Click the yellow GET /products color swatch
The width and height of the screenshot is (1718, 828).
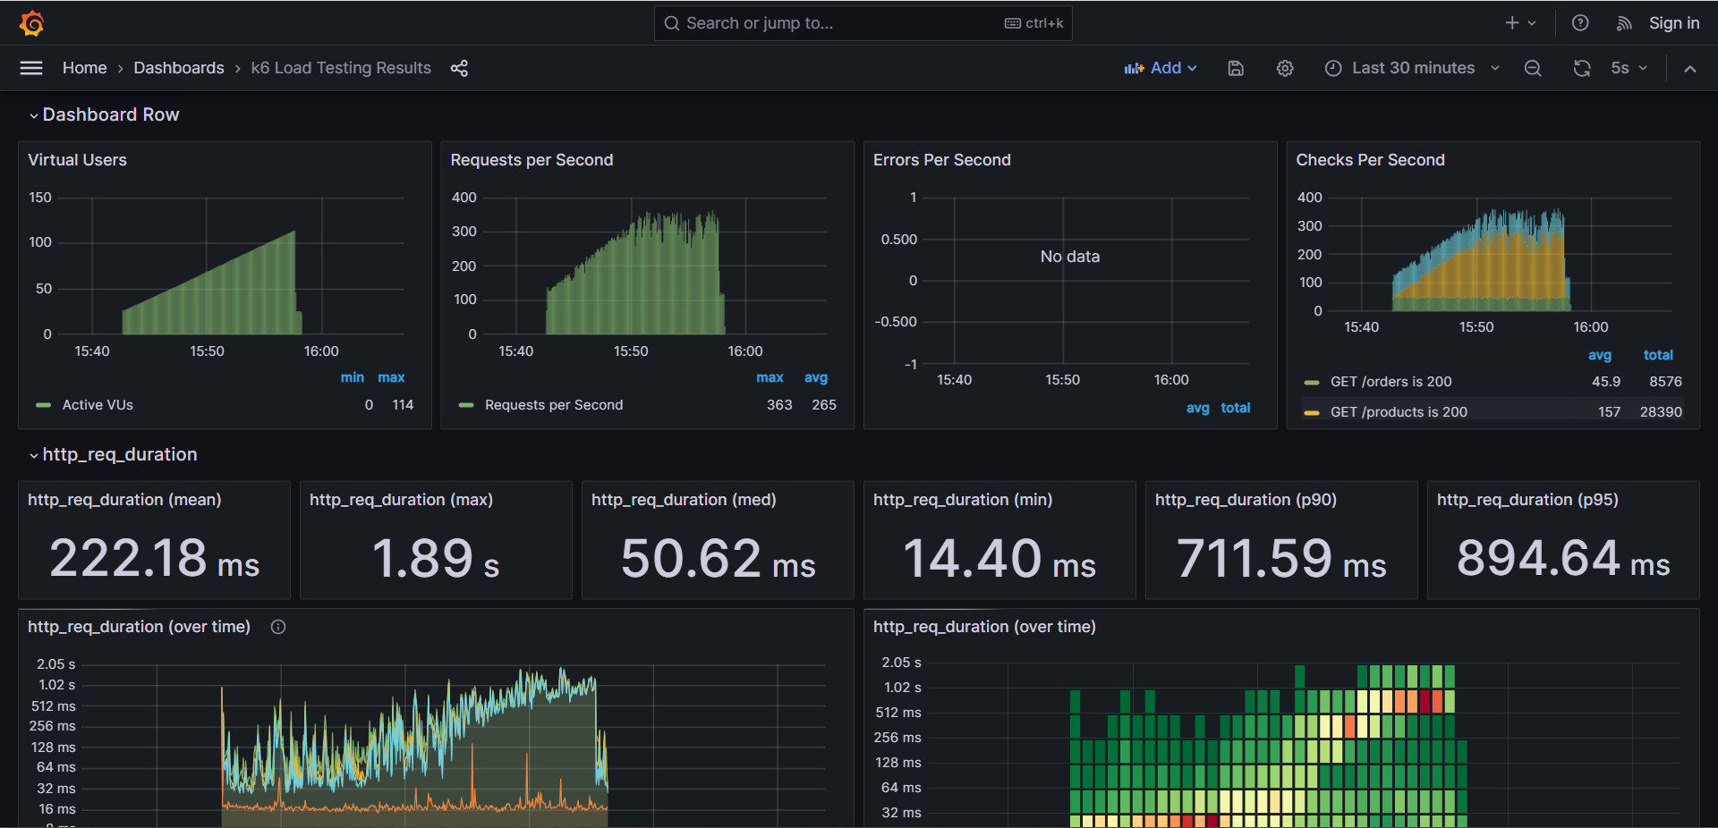pos(1312,412)
